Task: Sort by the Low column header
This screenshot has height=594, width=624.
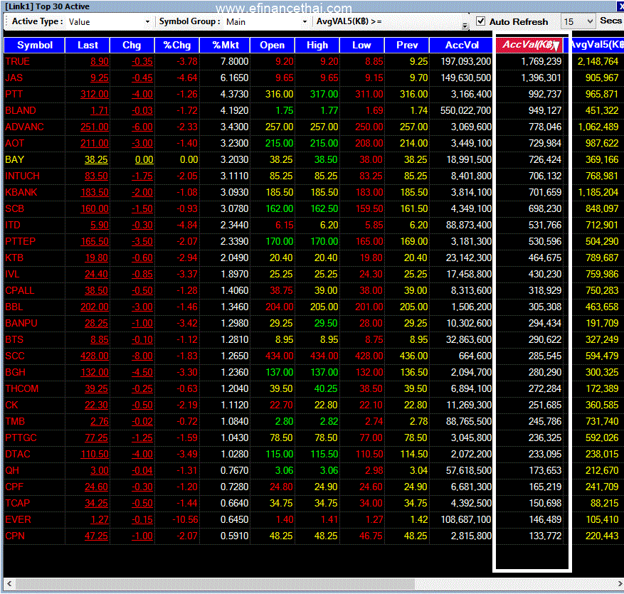Action: point(361,45)
